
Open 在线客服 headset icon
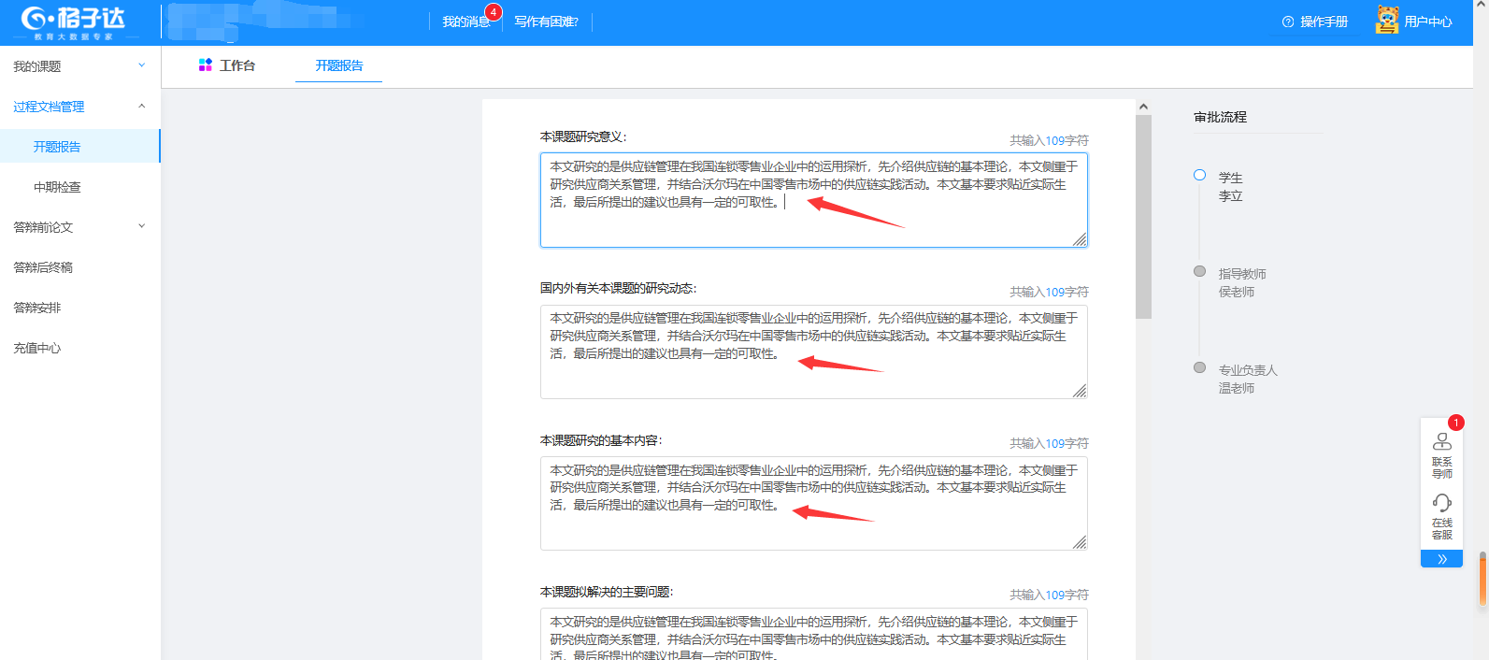(1442, 503)
